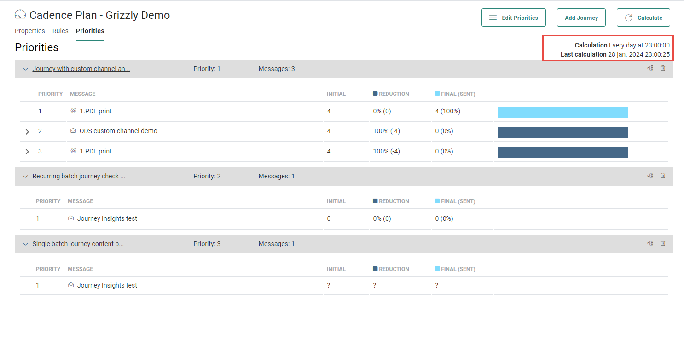Image resolution: width=684 pixels, height=359 pixels.
Task: Delete the 'Recurring batch journey check' journey
Action: [663, 176]
